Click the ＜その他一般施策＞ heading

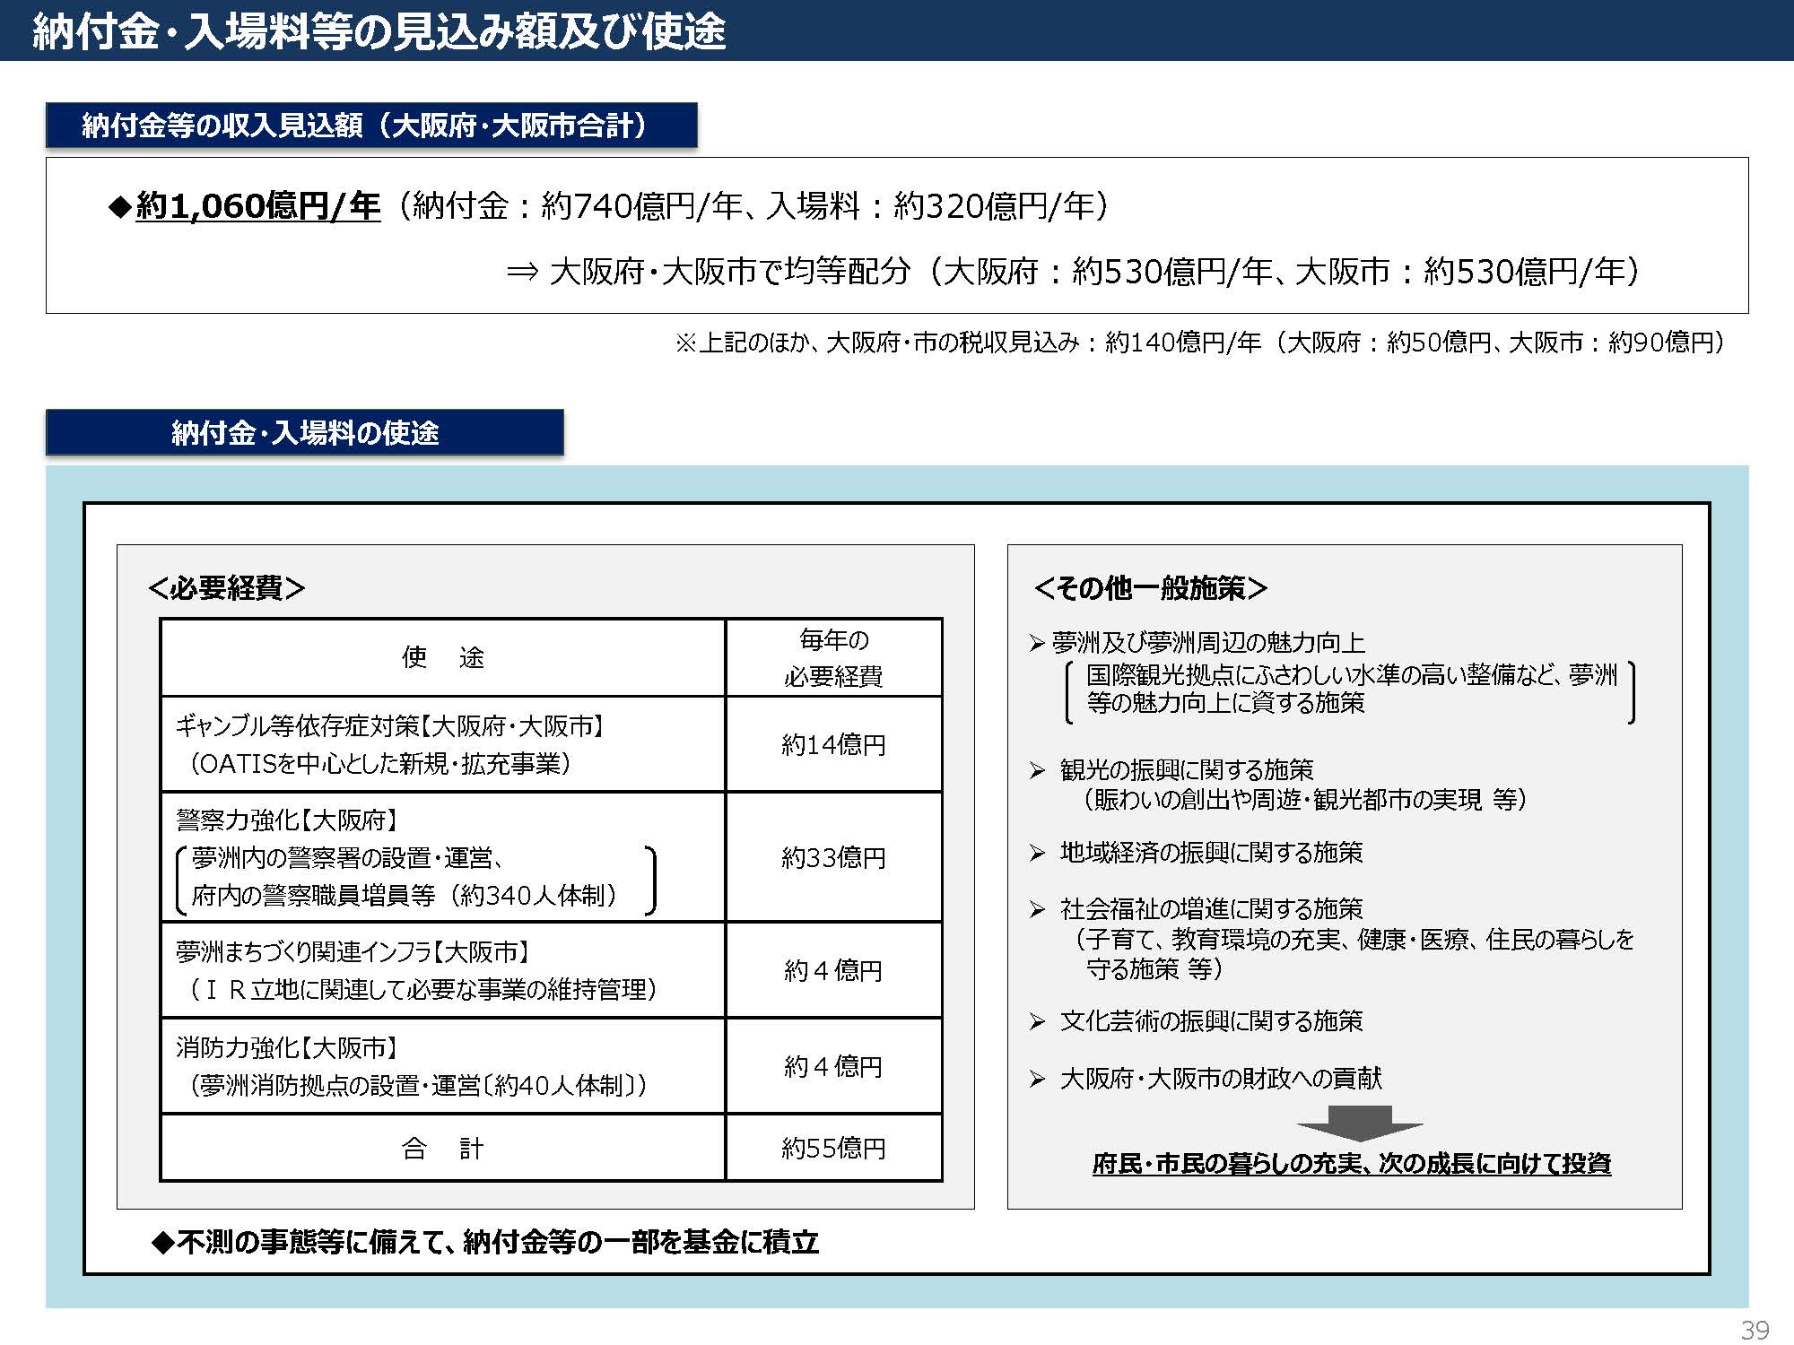pyautogui.click(x=1150, y=588)
